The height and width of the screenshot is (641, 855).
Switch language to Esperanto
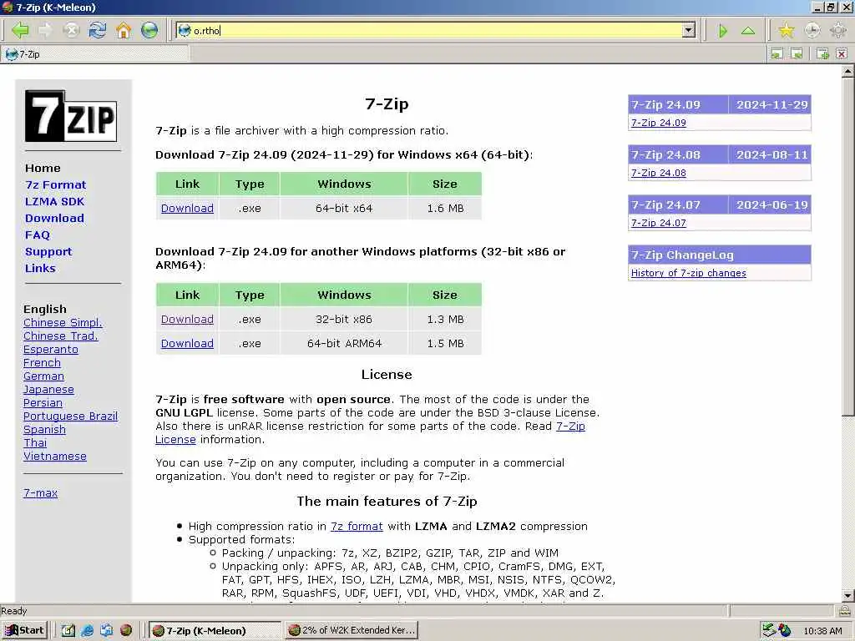(51, 350)
